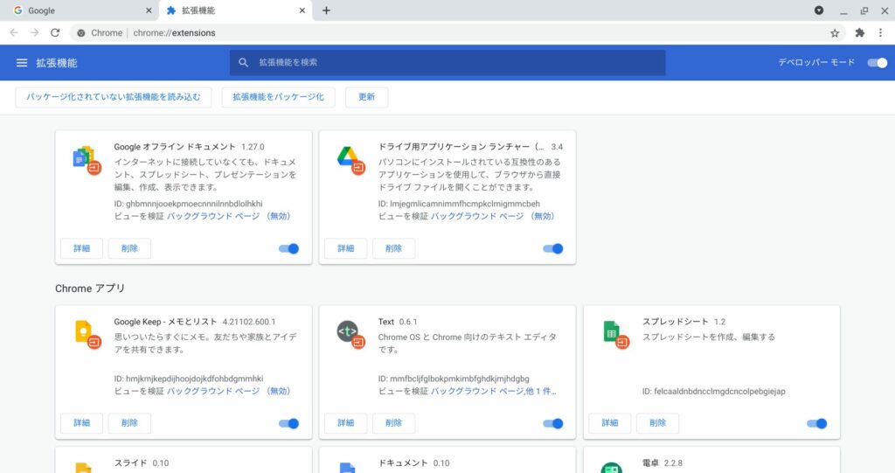Viewport: 895px width, 473px height.
Task: Open 詳細 for Google Keep
Action: click(81, 423)
